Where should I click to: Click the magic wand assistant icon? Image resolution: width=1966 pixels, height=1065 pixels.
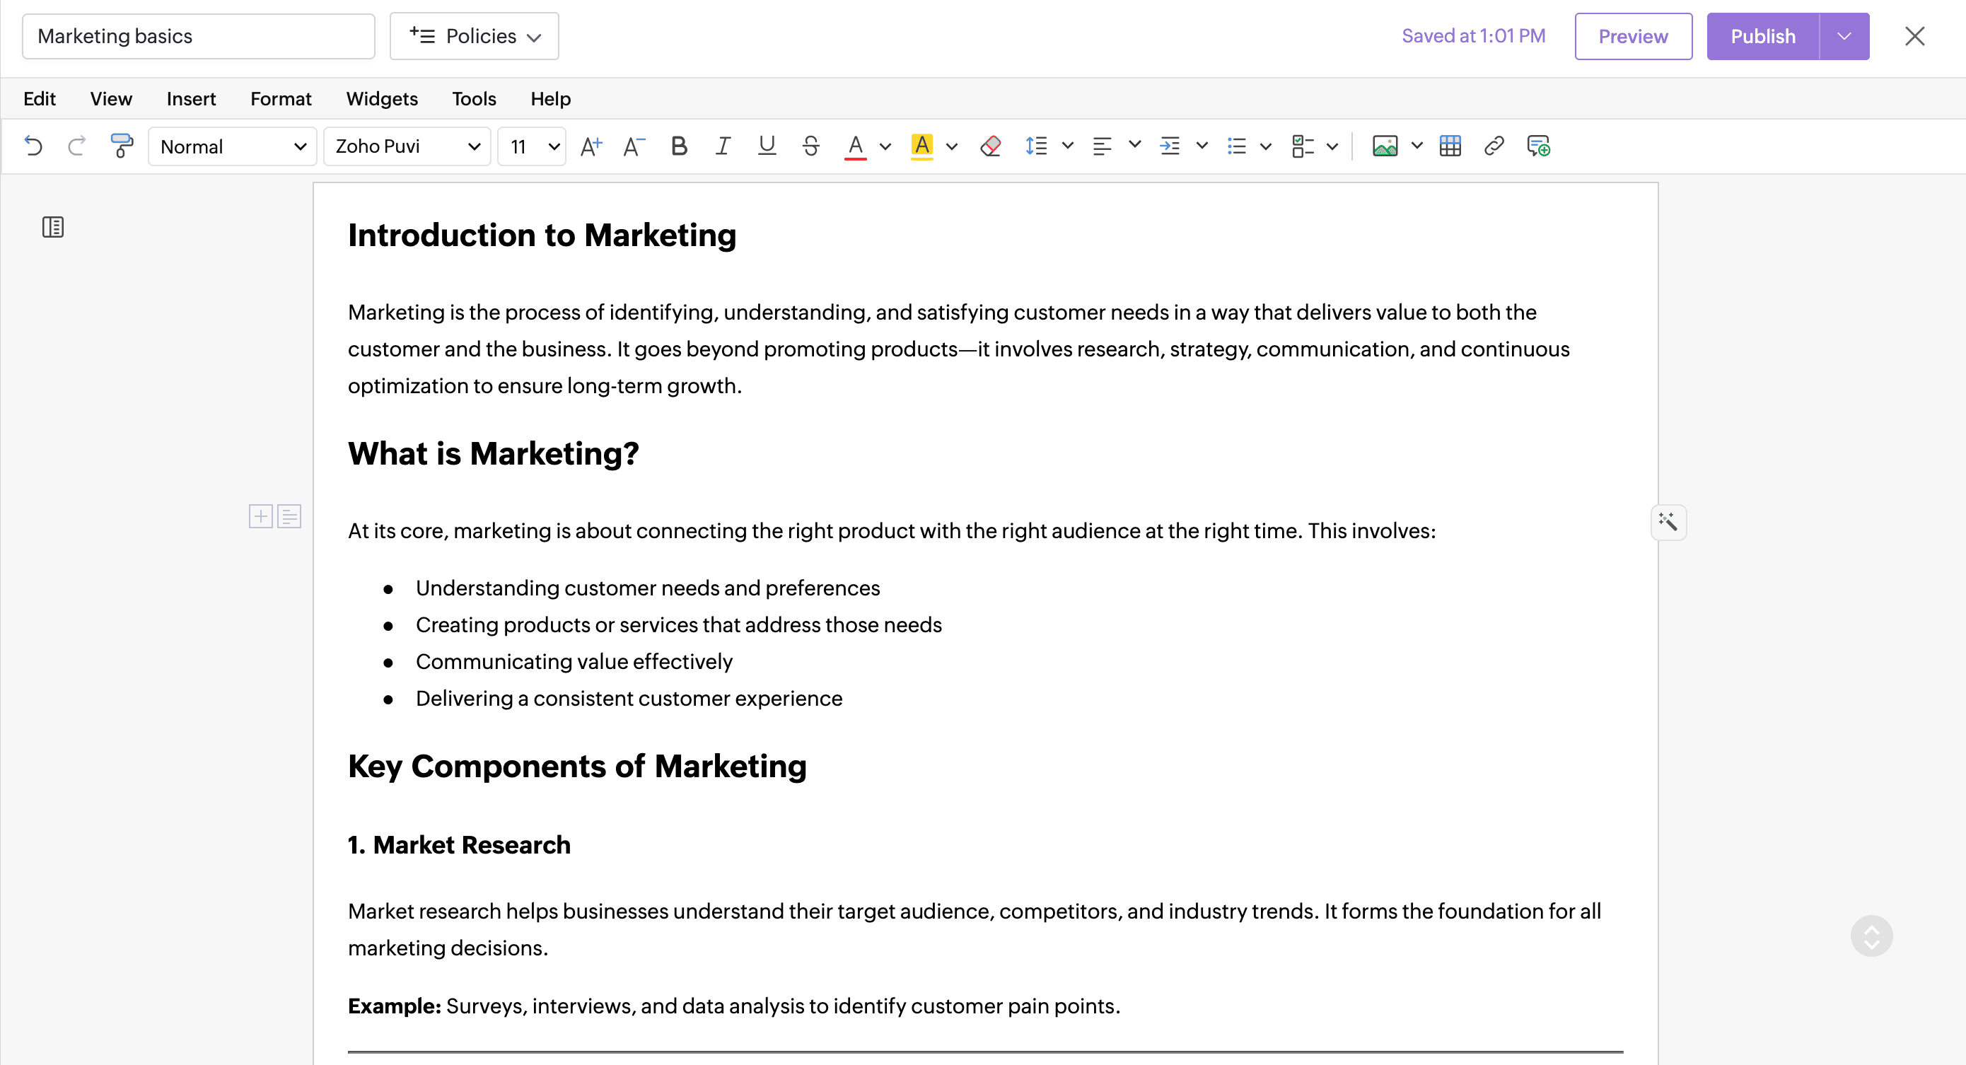pyautogui.click(x=1668, y=522)
